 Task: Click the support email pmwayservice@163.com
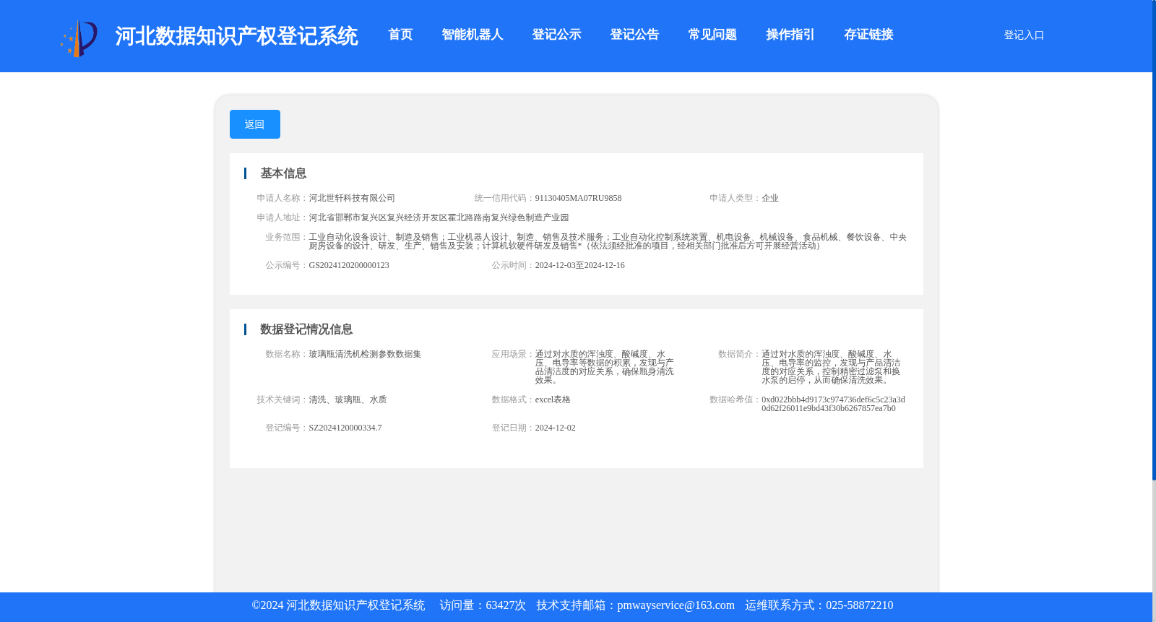[676, 605]
